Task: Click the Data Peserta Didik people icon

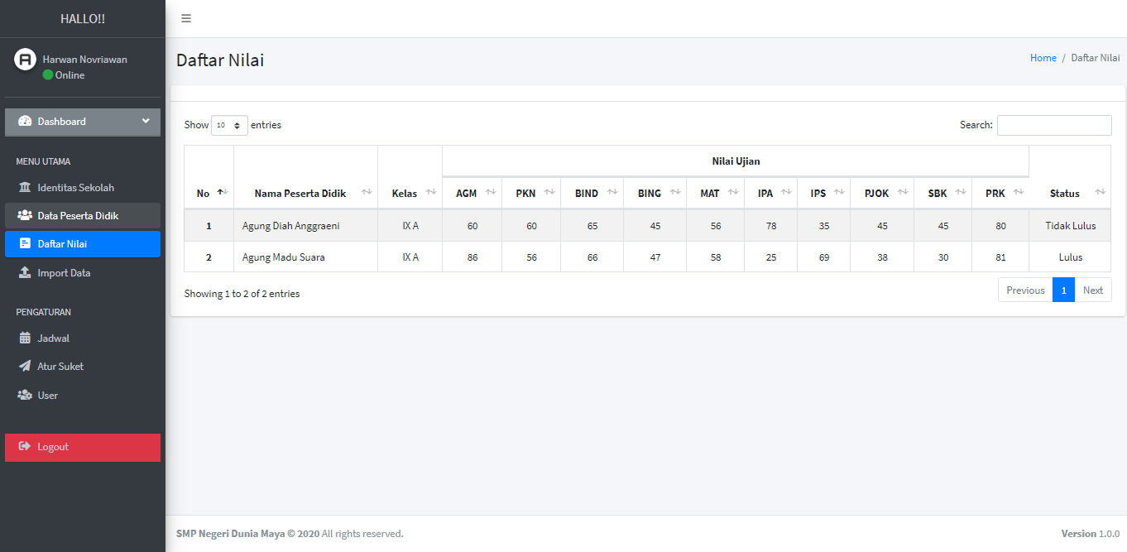Action: coord(25,216)
